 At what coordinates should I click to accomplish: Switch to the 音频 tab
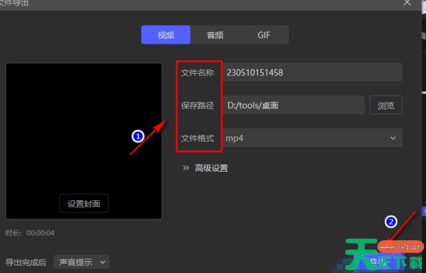(x=215, y=35)
